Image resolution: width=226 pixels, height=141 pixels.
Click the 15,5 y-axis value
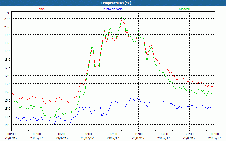pos(7,100)
